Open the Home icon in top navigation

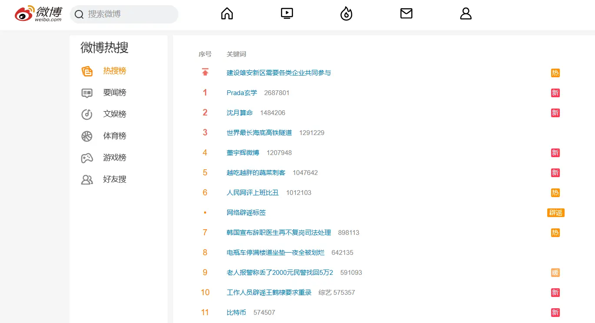coord(227,13)
